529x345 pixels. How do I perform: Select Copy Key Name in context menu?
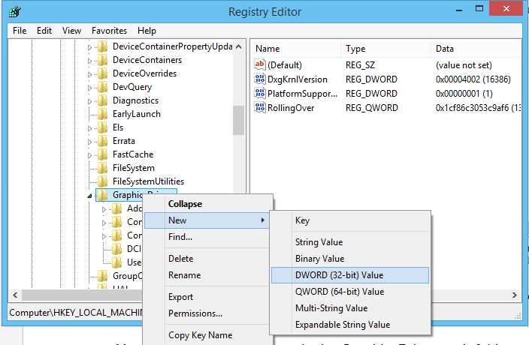(208, 335)
